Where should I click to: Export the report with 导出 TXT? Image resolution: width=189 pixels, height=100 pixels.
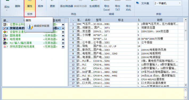pos(117,7)
